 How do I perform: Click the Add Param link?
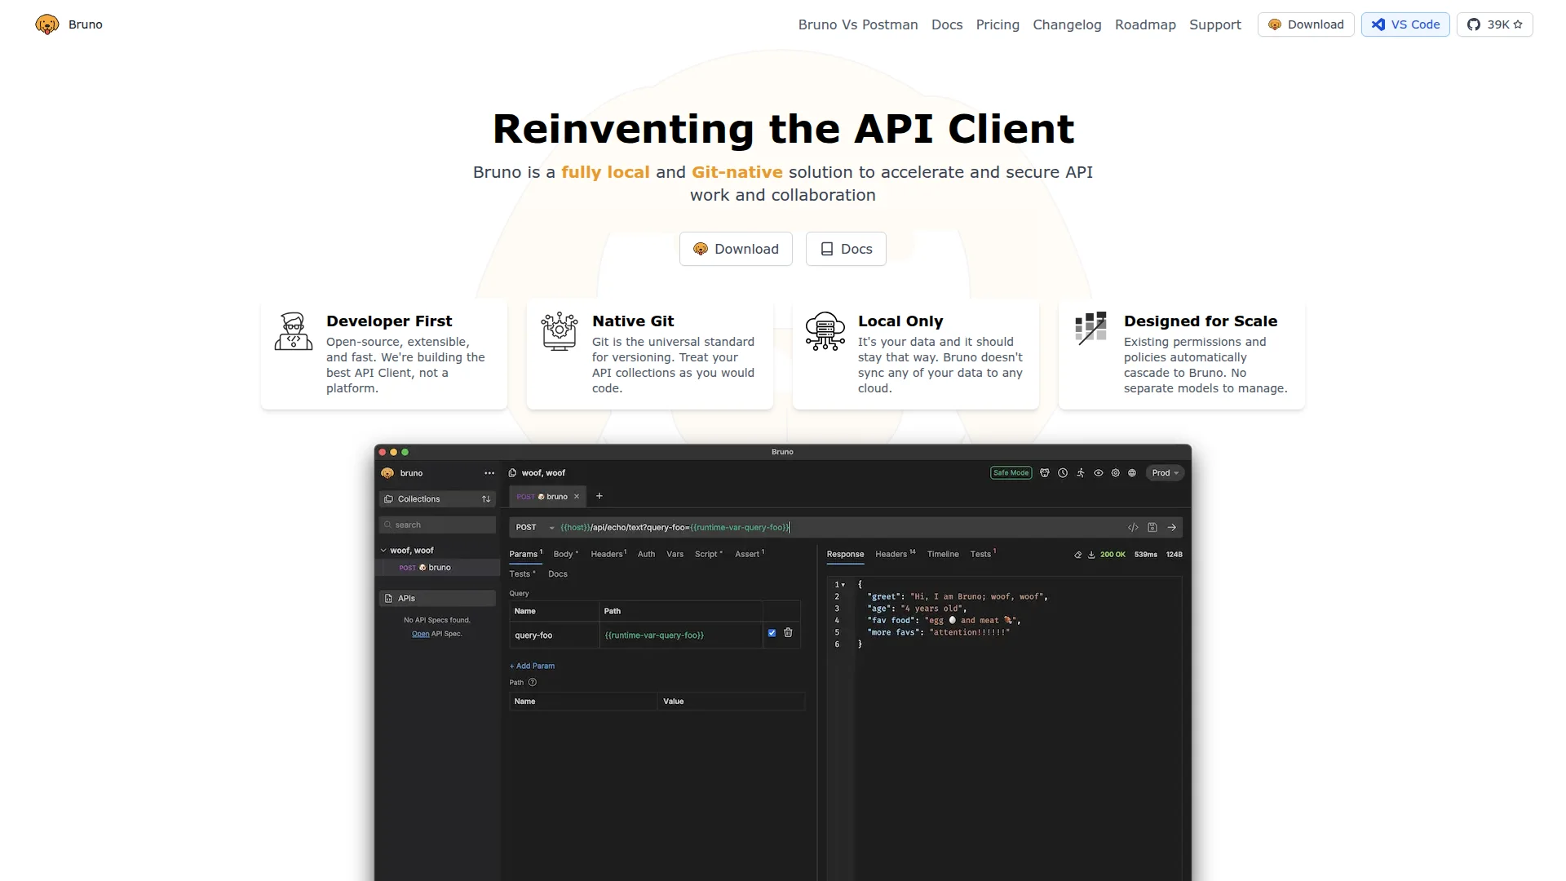click(532, 666)
